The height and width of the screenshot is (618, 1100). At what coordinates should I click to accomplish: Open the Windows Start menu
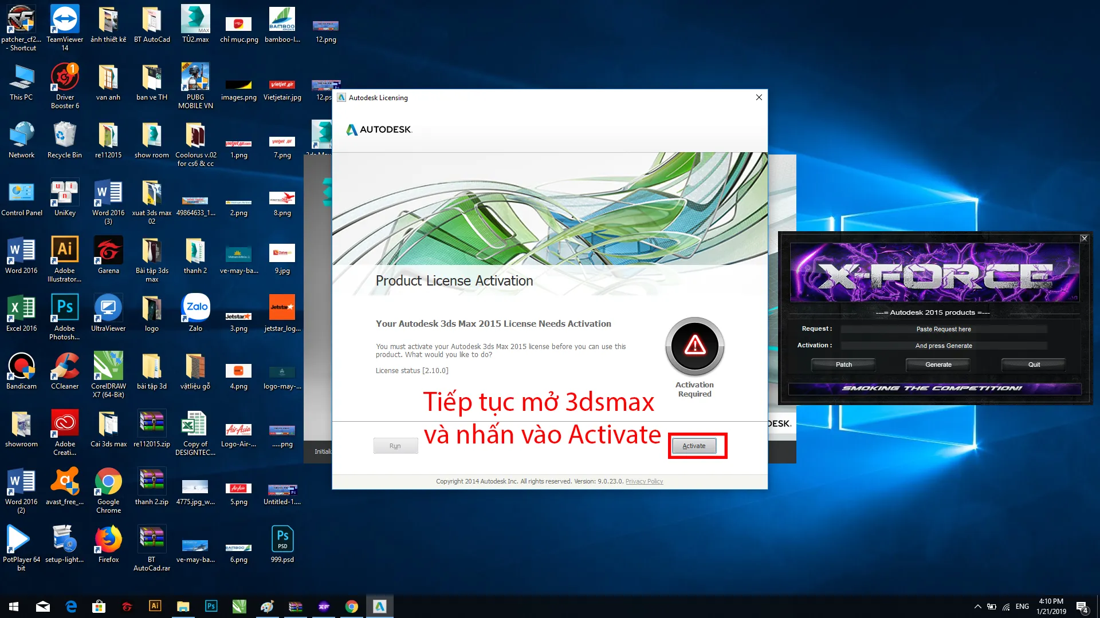coord(14,607)
